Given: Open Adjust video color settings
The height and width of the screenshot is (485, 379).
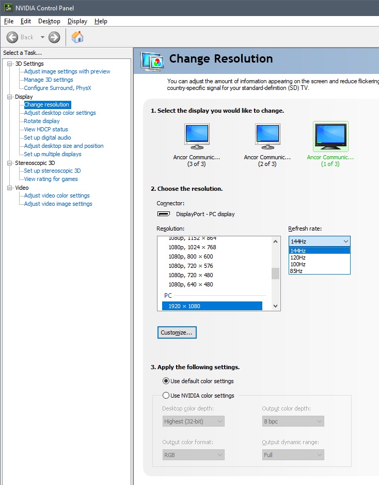Looking at the screenshot, I should tap(57, 196).
